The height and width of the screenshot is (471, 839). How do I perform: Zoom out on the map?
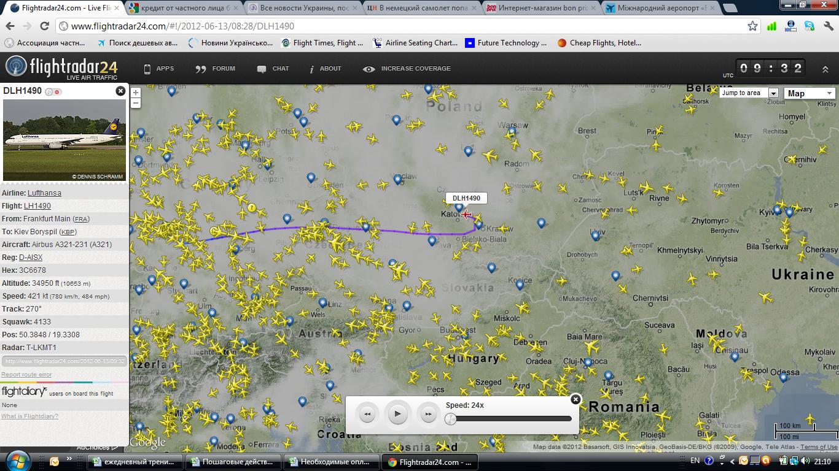click(x=136, y=102)
